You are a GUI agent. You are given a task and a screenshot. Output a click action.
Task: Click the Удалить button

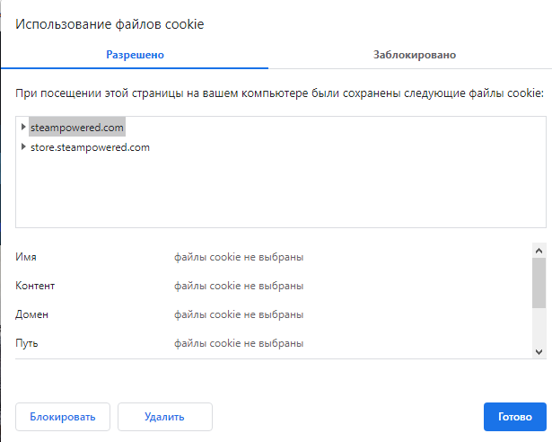164,417
